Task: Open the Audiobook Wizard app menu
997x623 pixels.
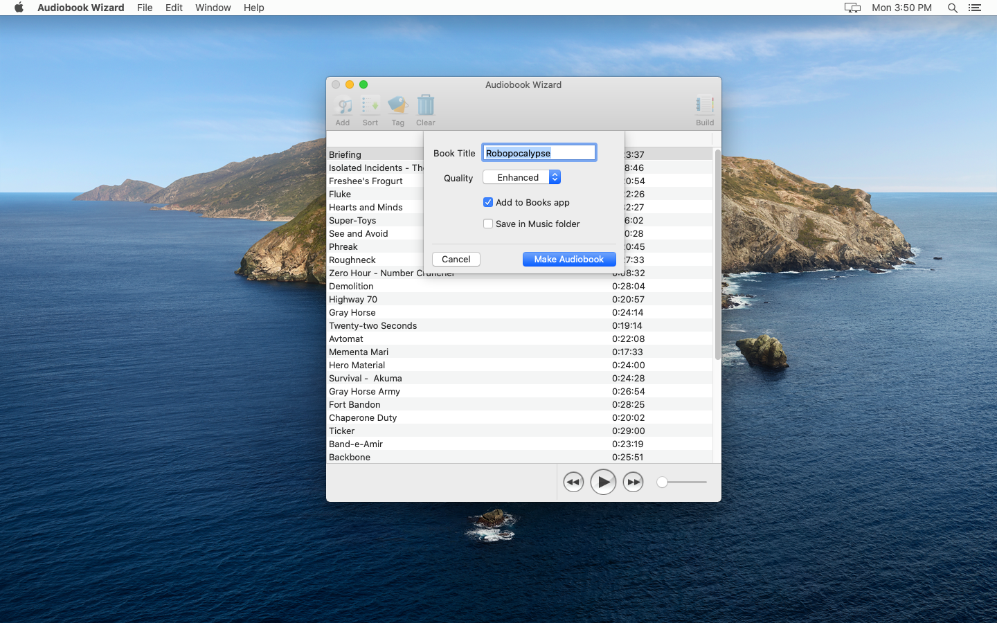Action: (81, 8)
